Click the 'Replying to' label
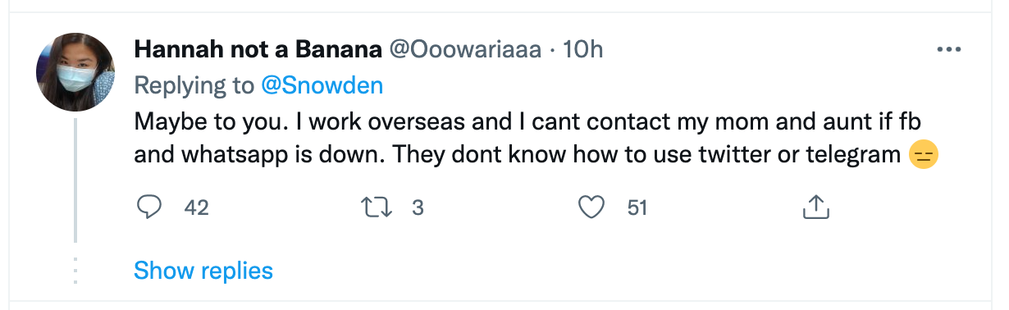This screenshot has height=310, width=1009. coord(194,85)
